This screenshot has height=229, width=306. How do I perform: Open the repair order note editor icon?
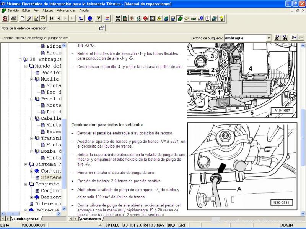coord(102,28)
